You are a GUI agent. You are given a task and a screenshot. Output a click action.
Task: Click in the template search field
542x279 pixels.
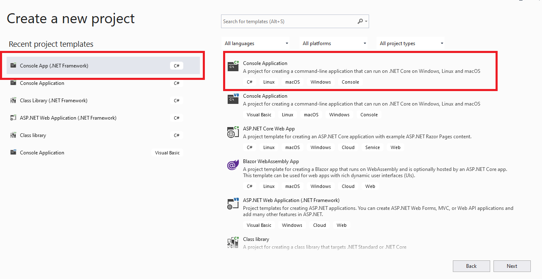coord(290,21)
